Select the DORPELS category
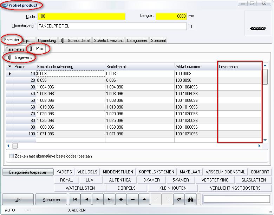This screenshot has width=274, height=215. (x=127, y=188)
